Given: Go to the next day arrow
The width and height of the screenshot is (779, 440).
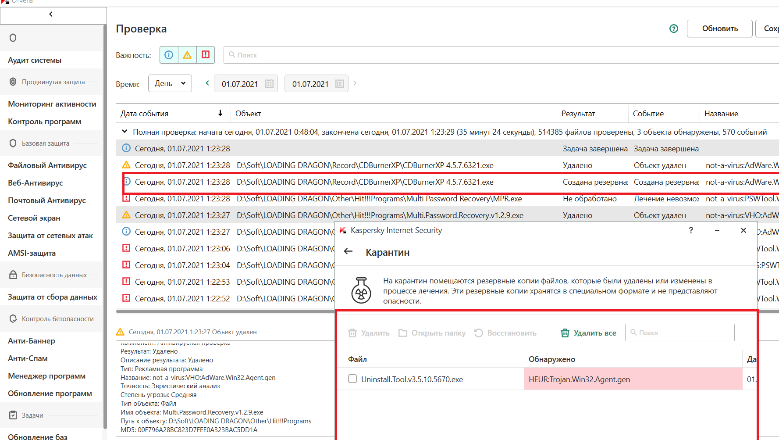Looking at the screenshot, I should (x=355, y=83).
